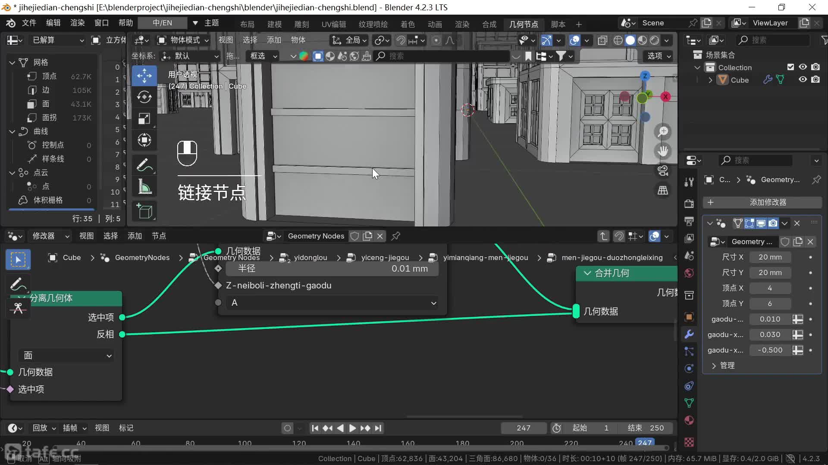Screen dimensions: 828x465
Task: Activate the Annotate pencil tool in viewport
Action: [144, 165]
